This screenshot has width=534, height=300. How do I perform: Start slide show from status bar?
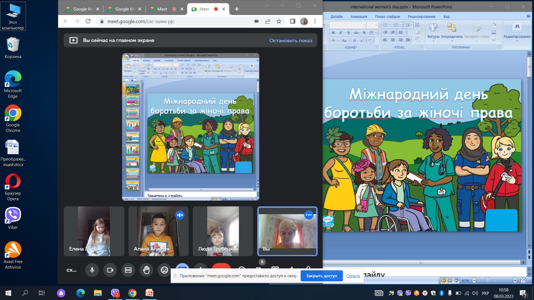point(456,280)
